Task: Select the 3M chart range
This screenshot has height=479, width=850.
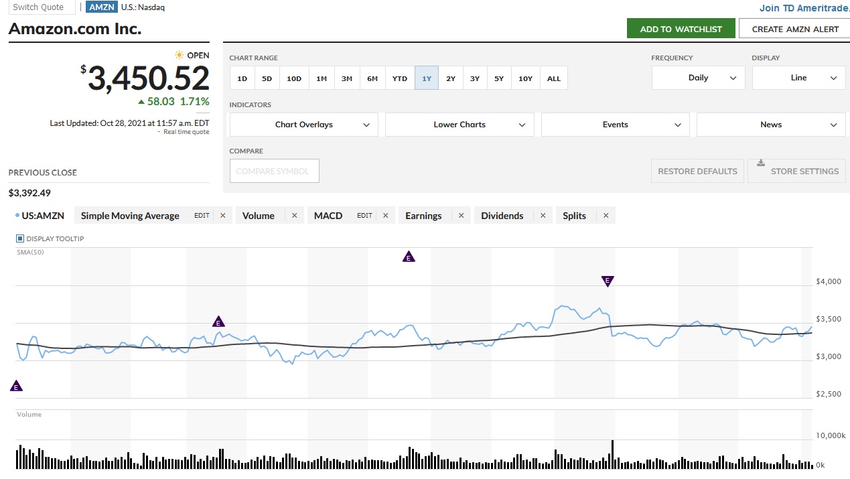Action: click(x=347, y=78)
